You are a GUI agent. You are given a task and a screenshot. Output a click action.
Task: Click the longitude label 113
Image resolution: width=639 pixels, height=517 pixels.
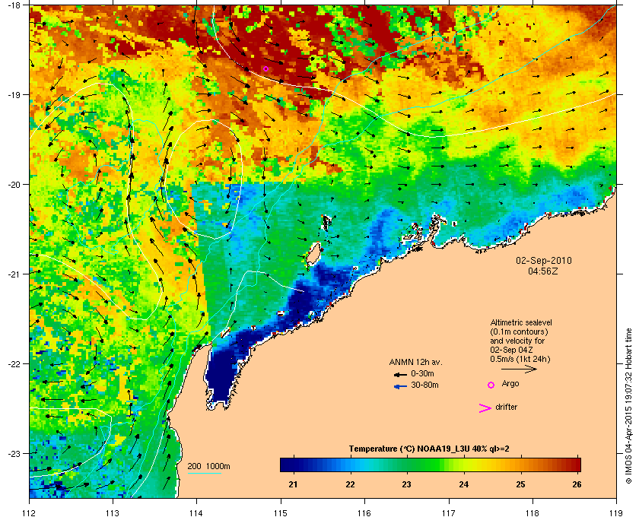(x=113, y=512)
